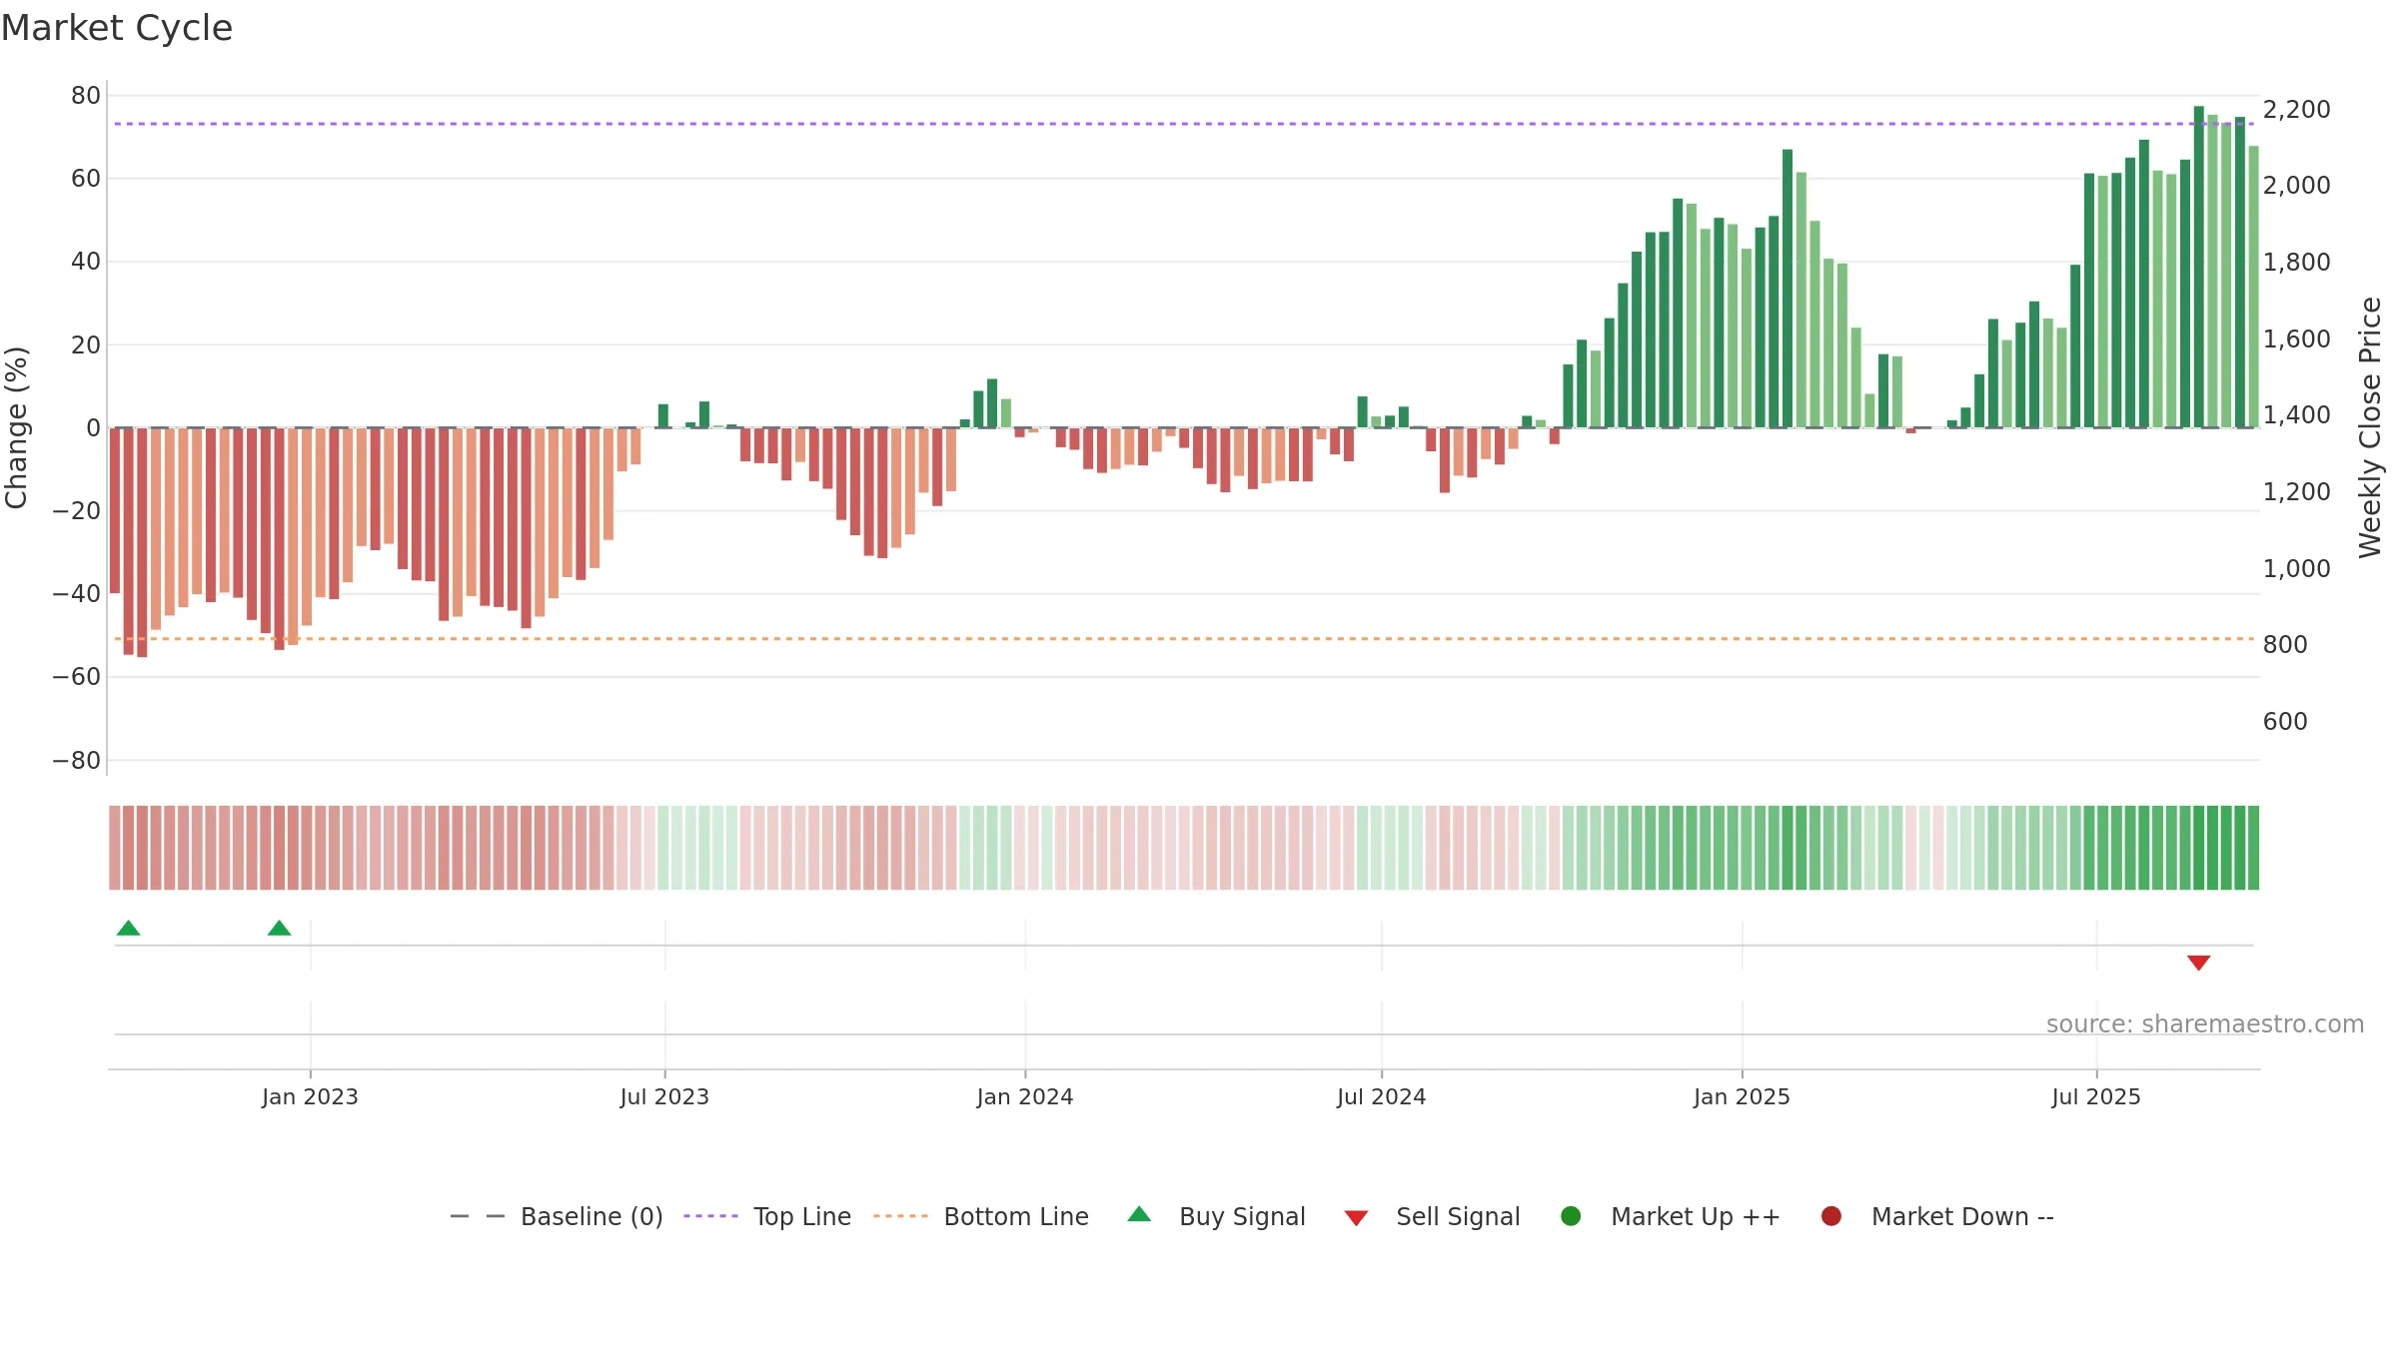Screen dimensions: 2398x1348
Task: Click the green Market Up legend dot
Action: [x=1571, y=1216]
